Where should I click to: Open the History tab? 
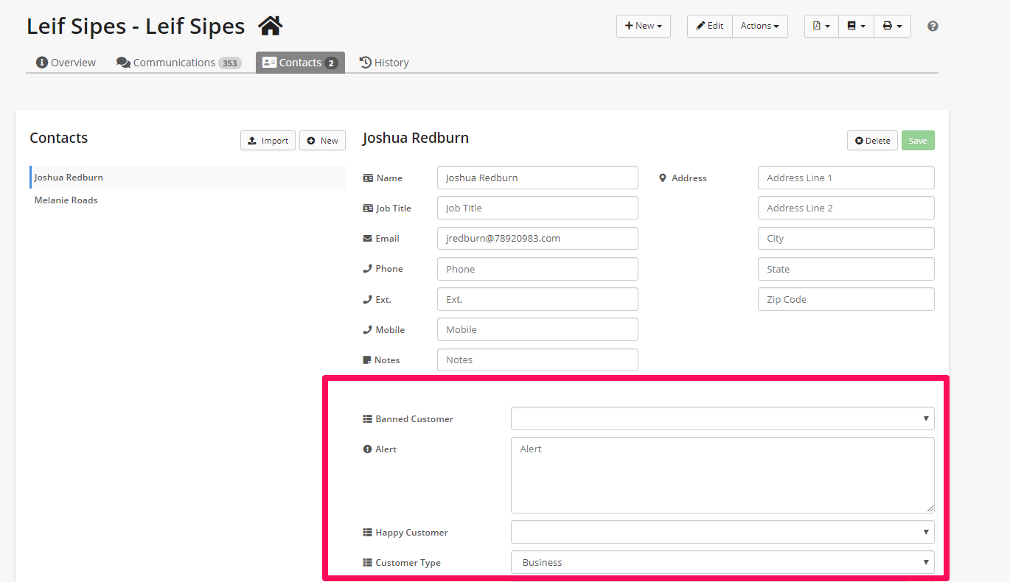[x=384, y=63]
